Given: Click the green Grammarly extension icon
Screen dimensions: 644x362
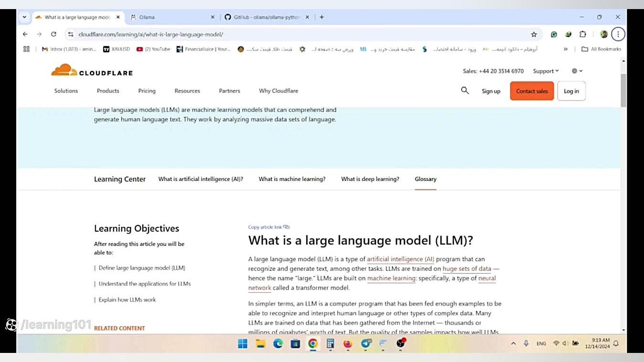Looking at the screenshot, I should click(x=554, y=34).
